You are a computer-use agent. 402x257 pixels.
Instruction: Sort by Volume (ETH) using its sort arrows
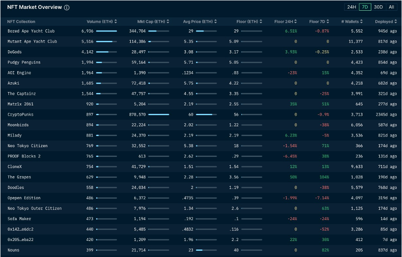[x=116, y=21]
